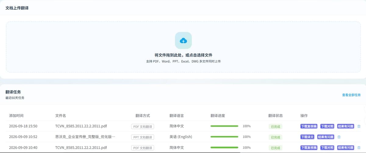
Task: Select the timestamp 2026-09-09 10:40
Action: click(23, 148)
